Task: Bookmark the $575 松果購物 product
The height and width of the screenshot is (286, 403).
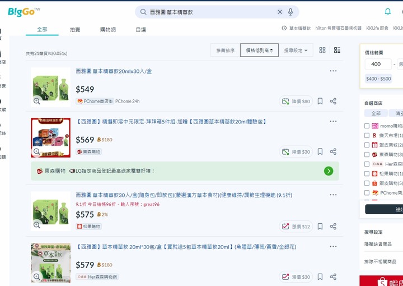Action: tap(320, 227)
